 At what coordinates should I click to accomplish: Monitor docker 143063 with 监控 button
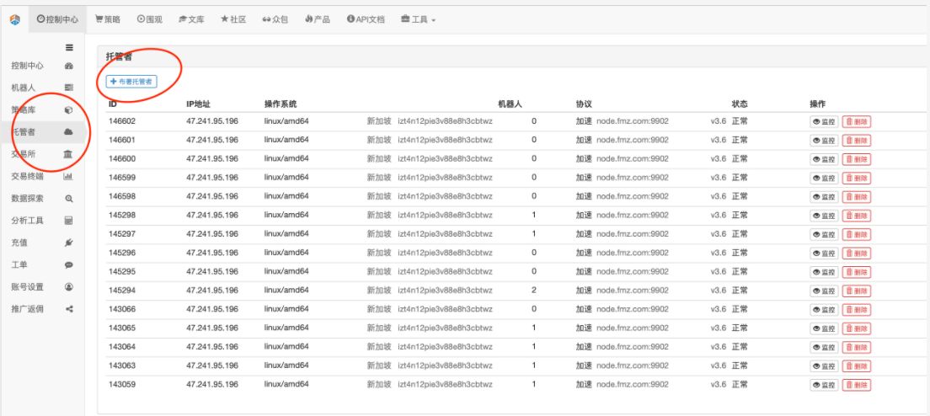pyautogui.click(x=824, y=366)
